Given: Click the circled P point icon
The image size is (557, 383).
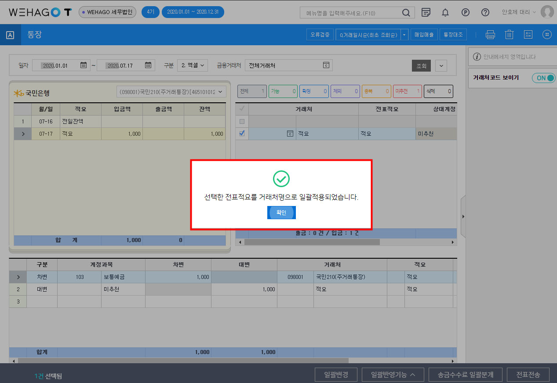Looking at the screenshot, I should (x=466, y=12).
